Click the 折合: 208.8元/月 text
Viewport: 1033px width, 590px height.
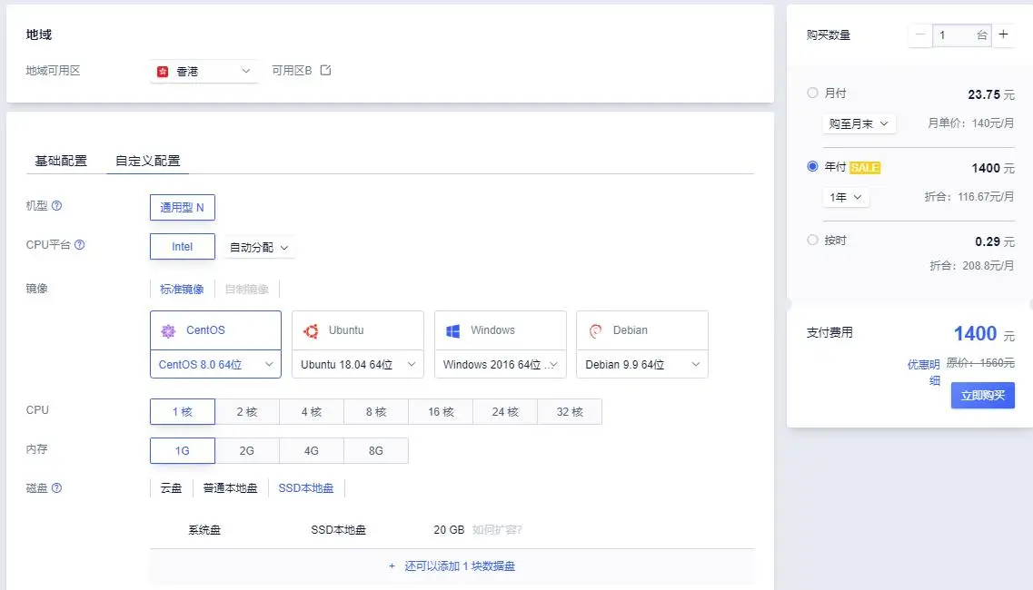(x=972, y=265)
